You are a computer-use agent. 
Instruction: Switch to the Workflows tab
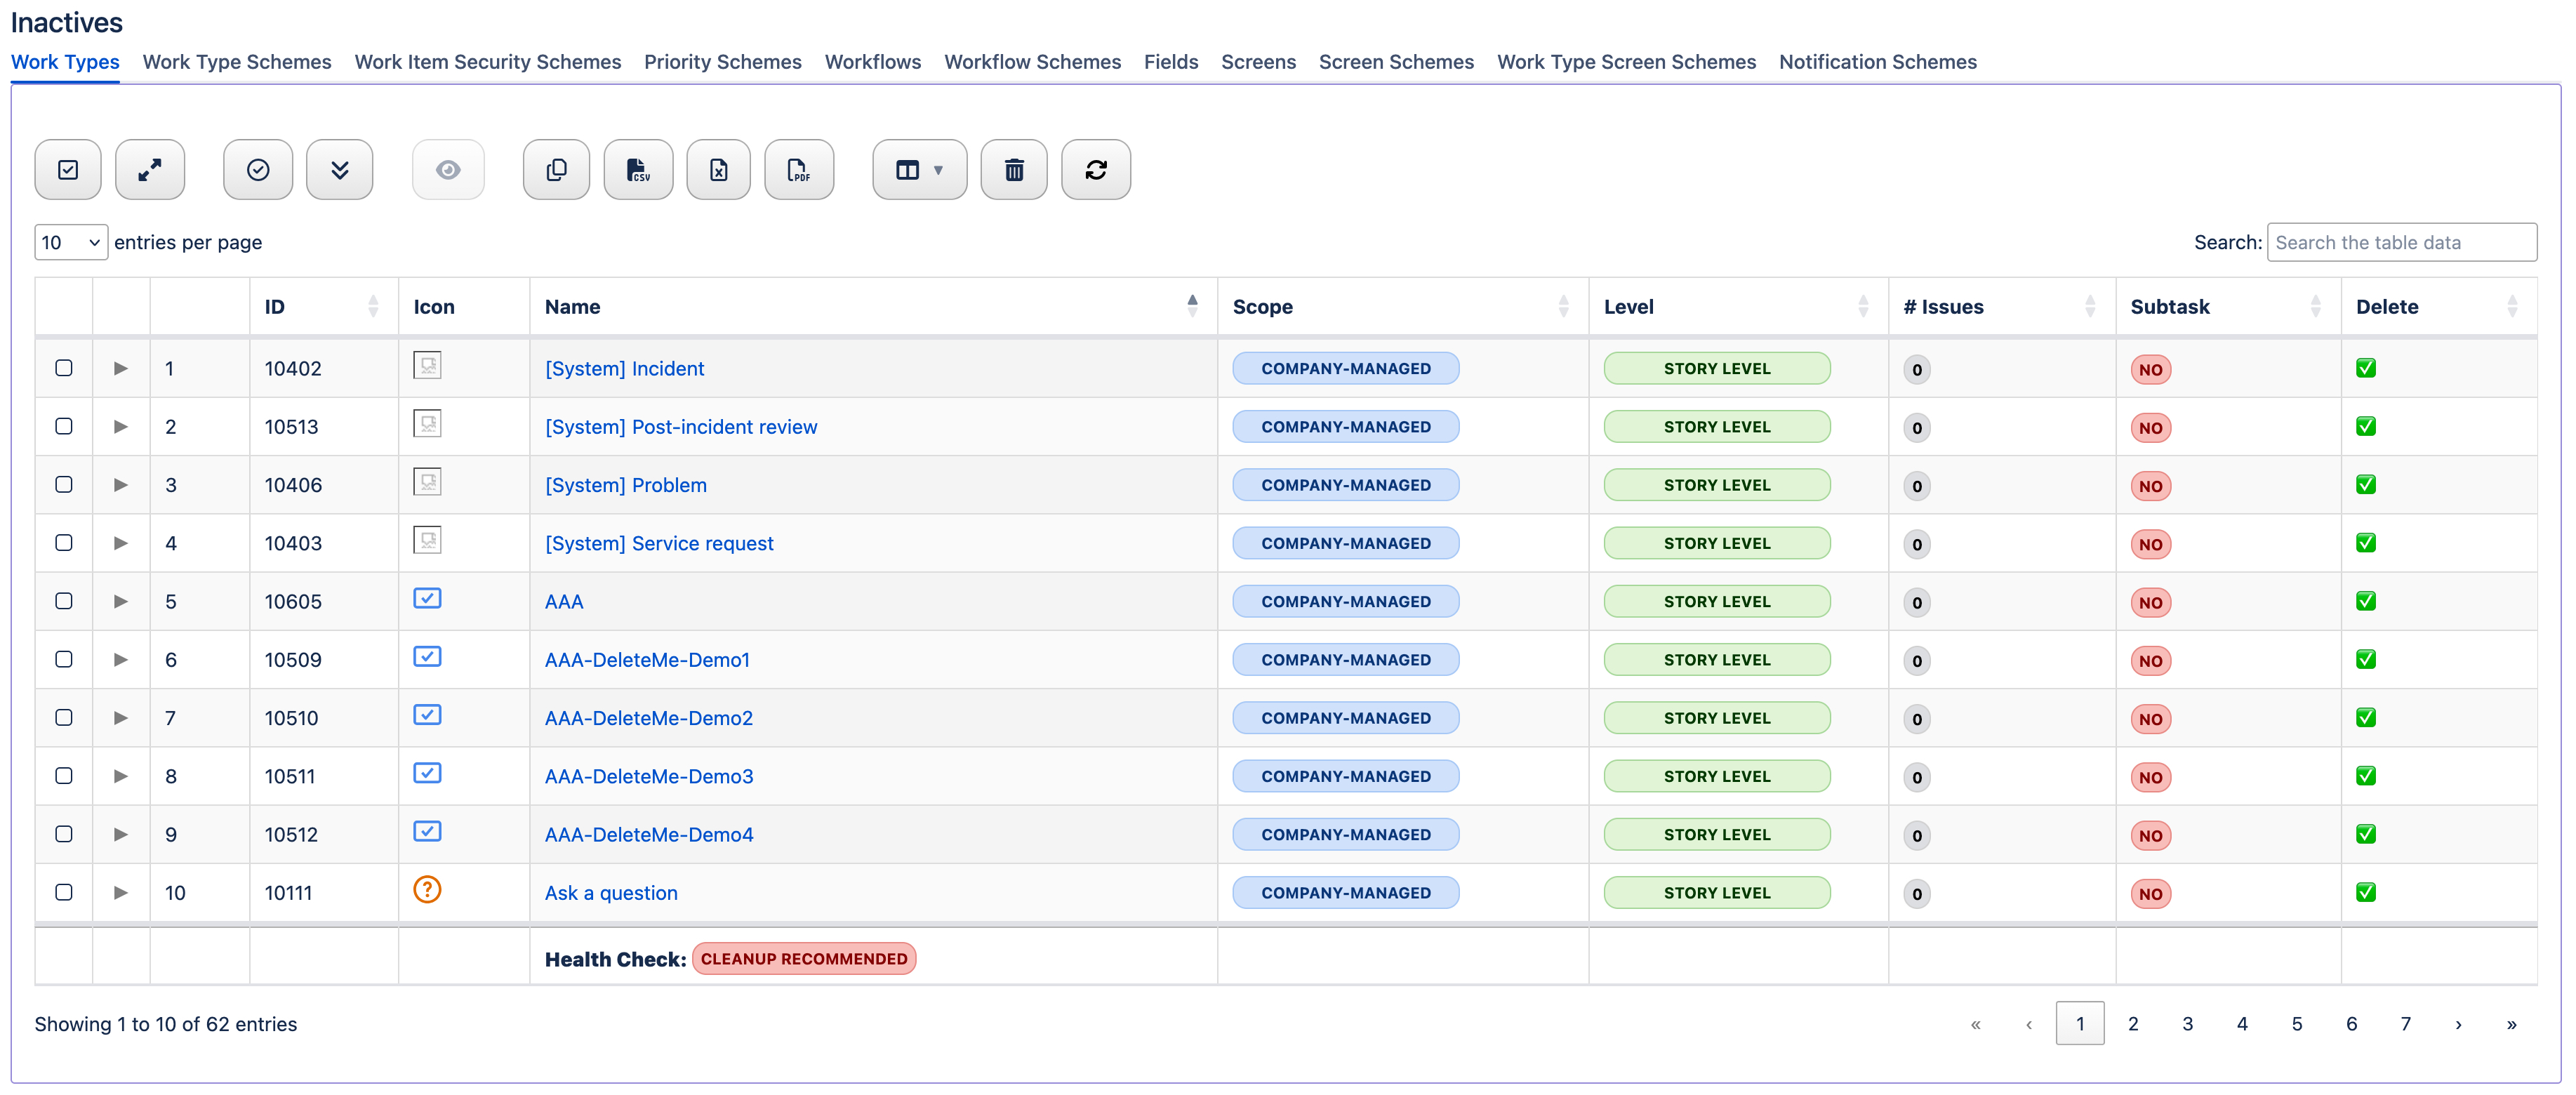872,62
